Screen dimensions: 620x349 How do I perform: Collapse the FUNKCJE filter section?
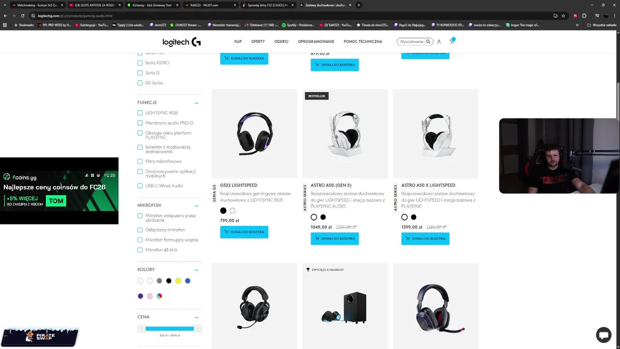point(197,103)
